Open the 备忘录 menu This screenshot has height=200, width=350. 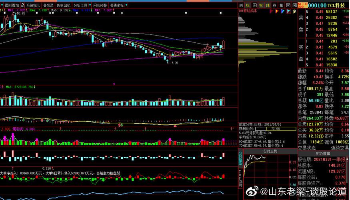coord(48,5)
